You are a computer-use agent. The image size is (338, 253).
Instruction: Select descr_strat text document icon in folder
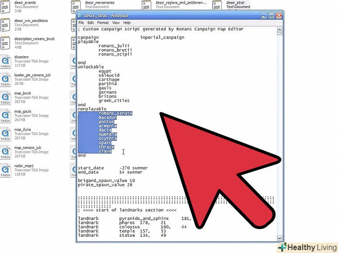coord(217,5)
